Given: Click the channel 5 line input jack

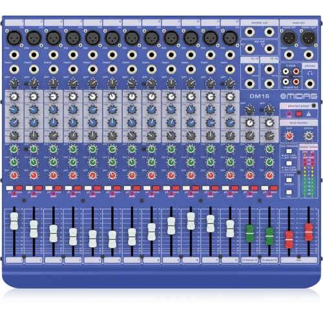Looking at the screenshot, I should (92, 55).
